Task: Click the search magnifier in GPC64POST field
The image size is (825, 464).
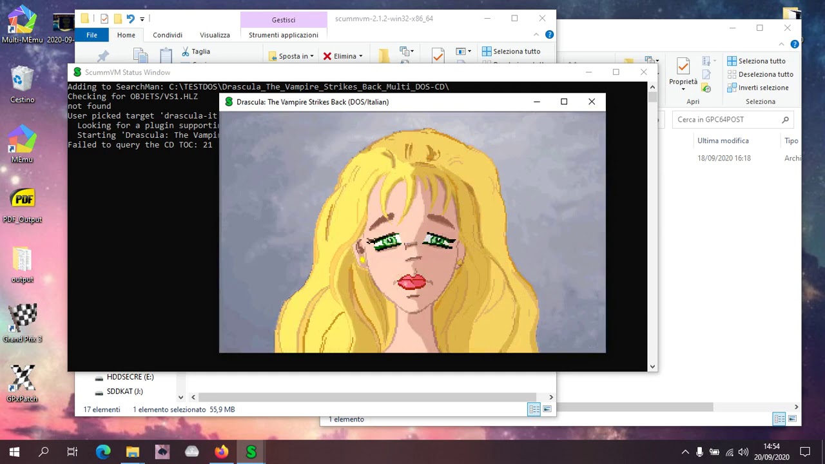Action: click(x=785, y=119)
